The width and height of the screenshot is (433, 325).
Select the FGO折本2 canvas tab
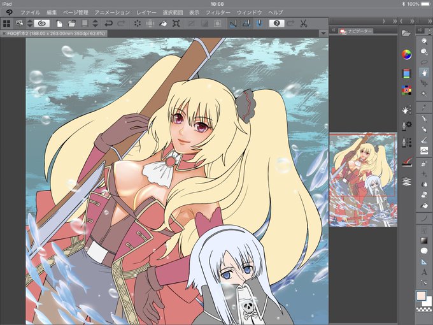(x=56, y=33)
